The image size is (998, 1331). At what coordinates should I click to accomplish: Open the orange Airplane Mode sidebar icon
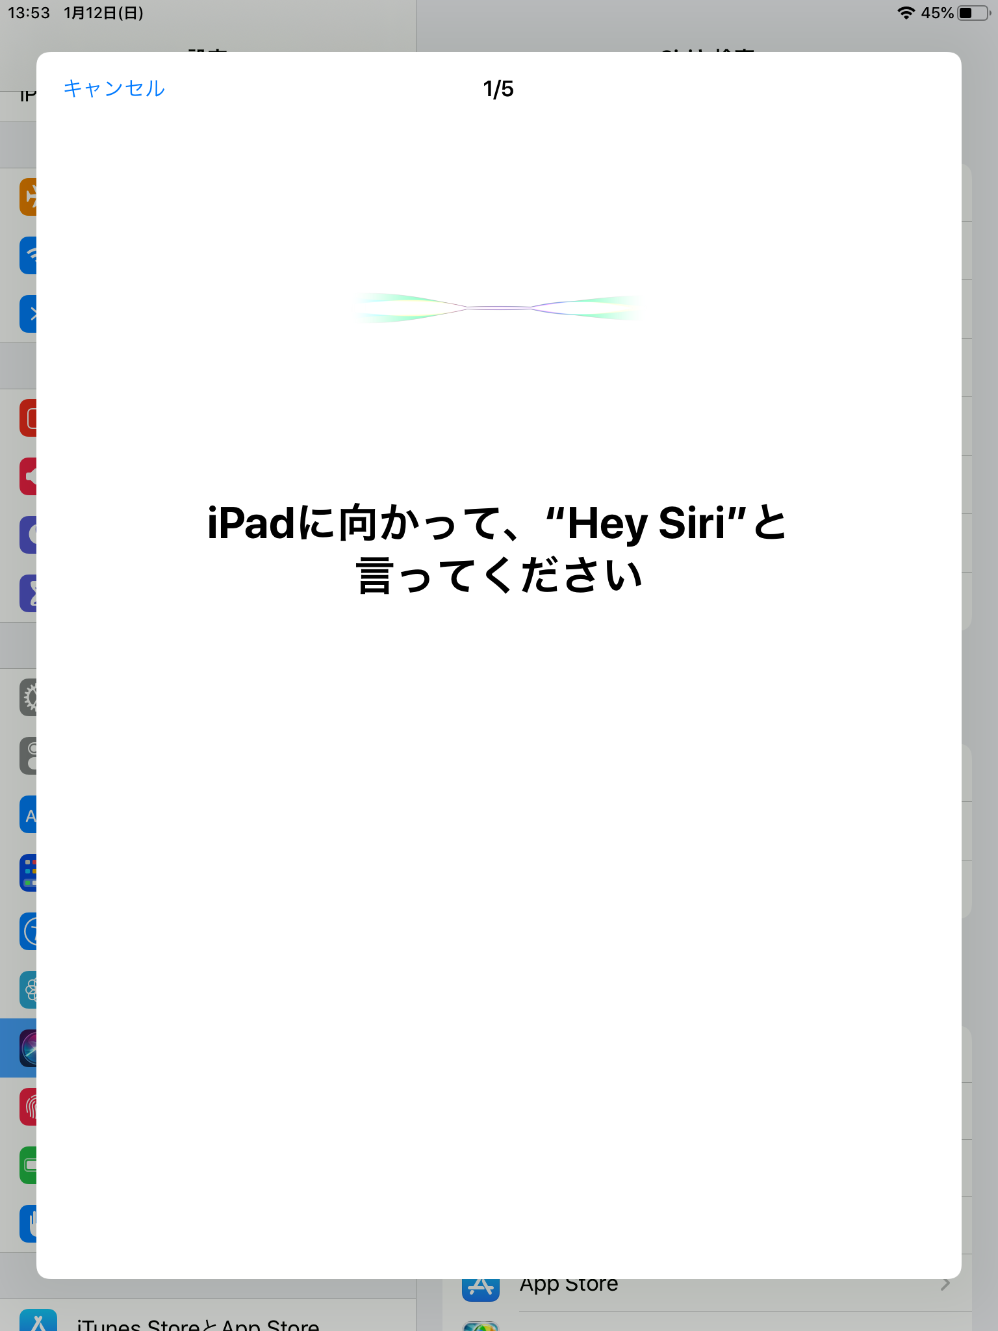coord(28,197)
